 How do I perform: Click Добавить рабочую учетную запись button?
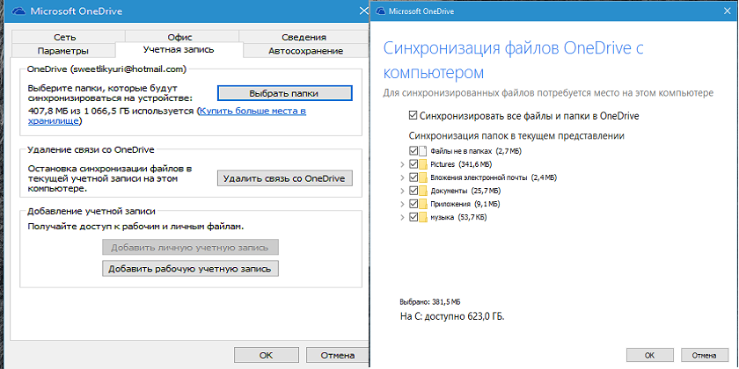pos(190,269)
